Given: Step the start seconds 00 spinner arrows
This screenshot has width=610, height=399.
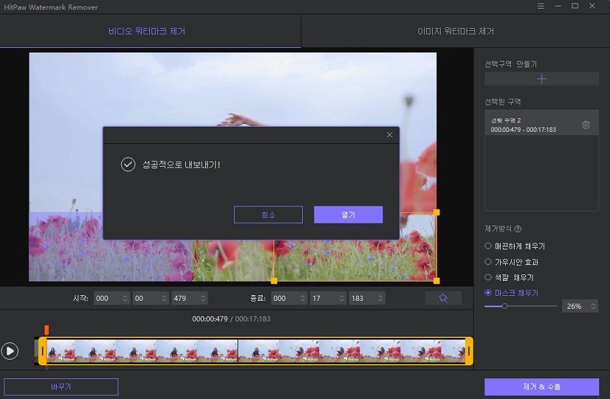Looking at the screenshot, I should pyautogui.click(x=164, y=298).
